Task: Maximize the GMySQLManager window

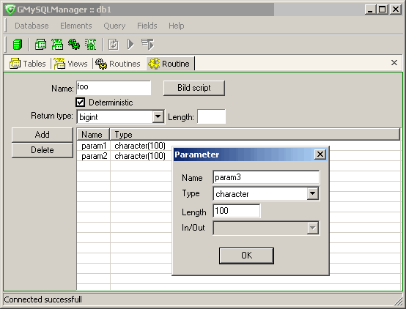Action: pyautogui.click(x=383, y=10)
